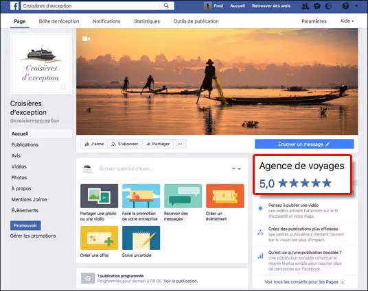
Task: Open quick help question mark icon
Action: pyautogui.click(x=345, y=6)
